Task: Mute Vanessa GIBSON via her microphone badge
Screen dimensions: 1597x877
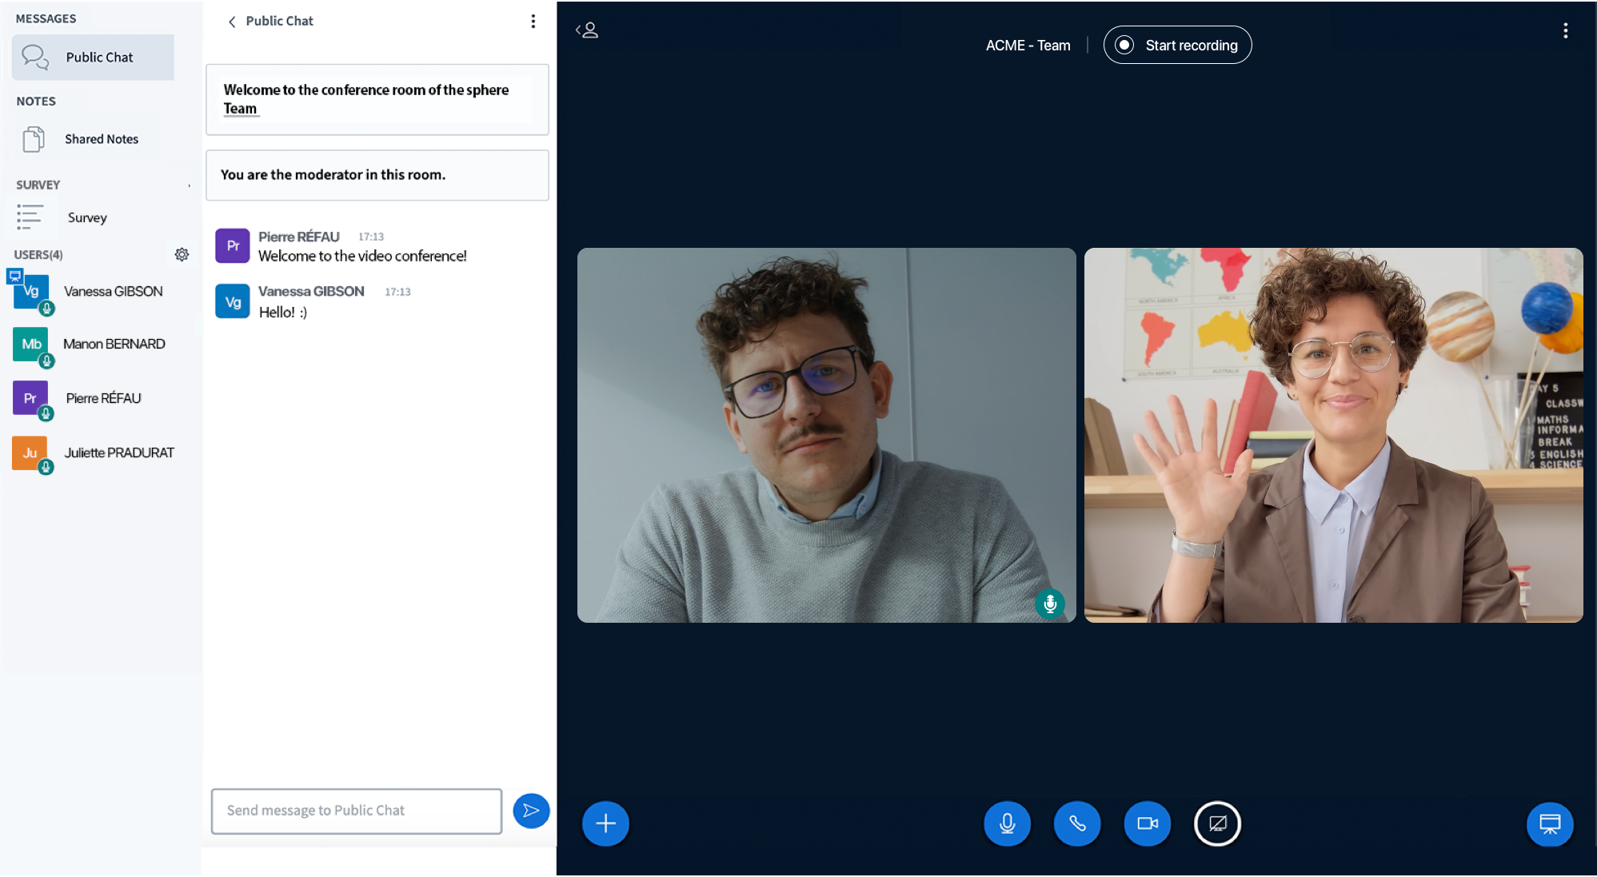Action: (x=46, y=308)
